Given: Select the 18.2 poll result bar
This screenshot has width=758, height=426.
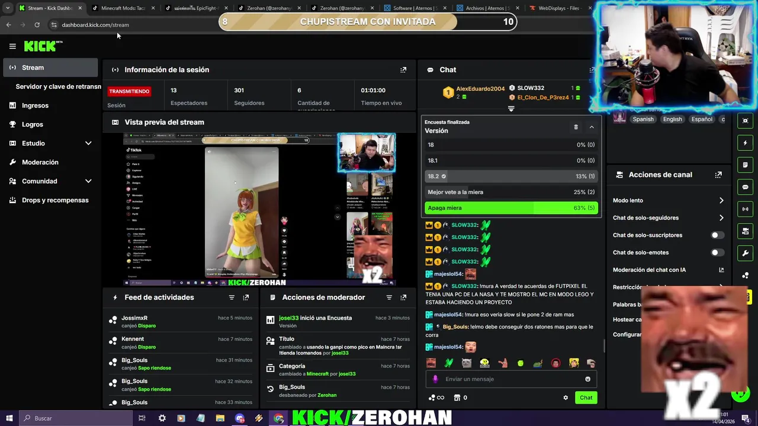Looking at the screenshot, I should tap(511, 176).
